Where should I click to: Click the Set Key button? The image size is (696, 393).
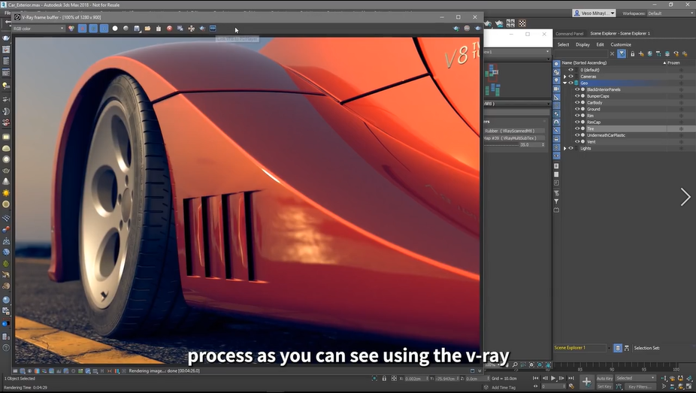[x=604, y=387]
